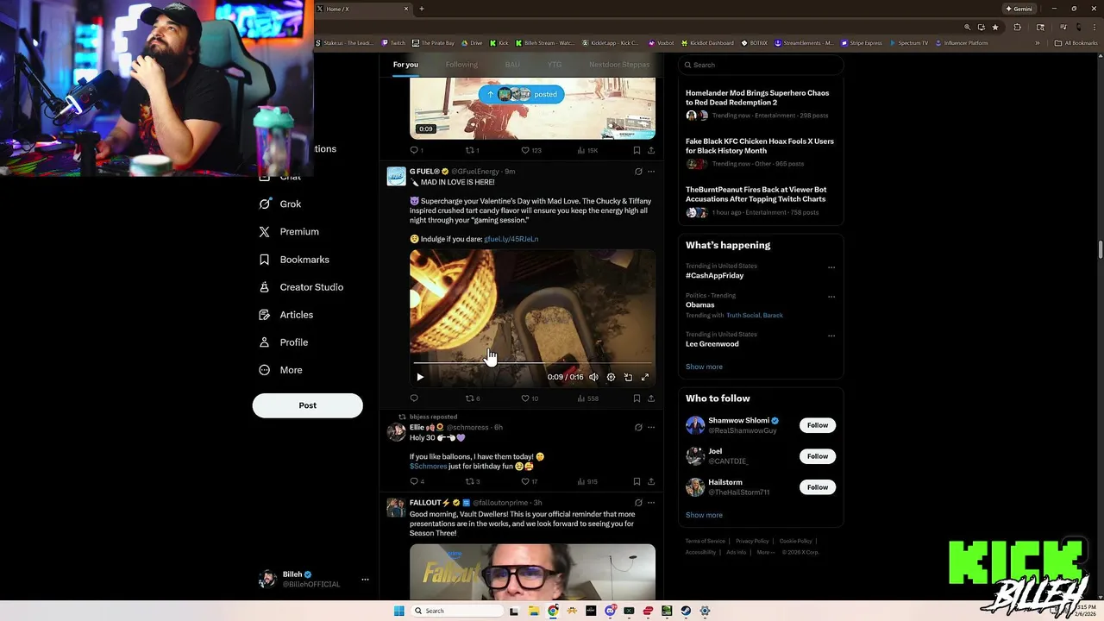Seek on the G FUEL video progress bar
The image size is (1104, 621).
(532, 364)
